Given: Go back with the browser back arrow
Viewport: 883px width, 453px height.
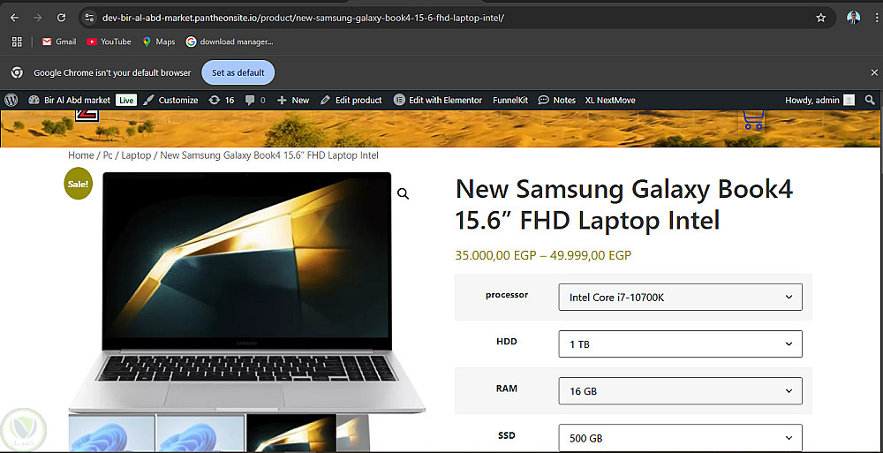Looking at the screenshot, I should pyautogui.click(x=15, y=18).
